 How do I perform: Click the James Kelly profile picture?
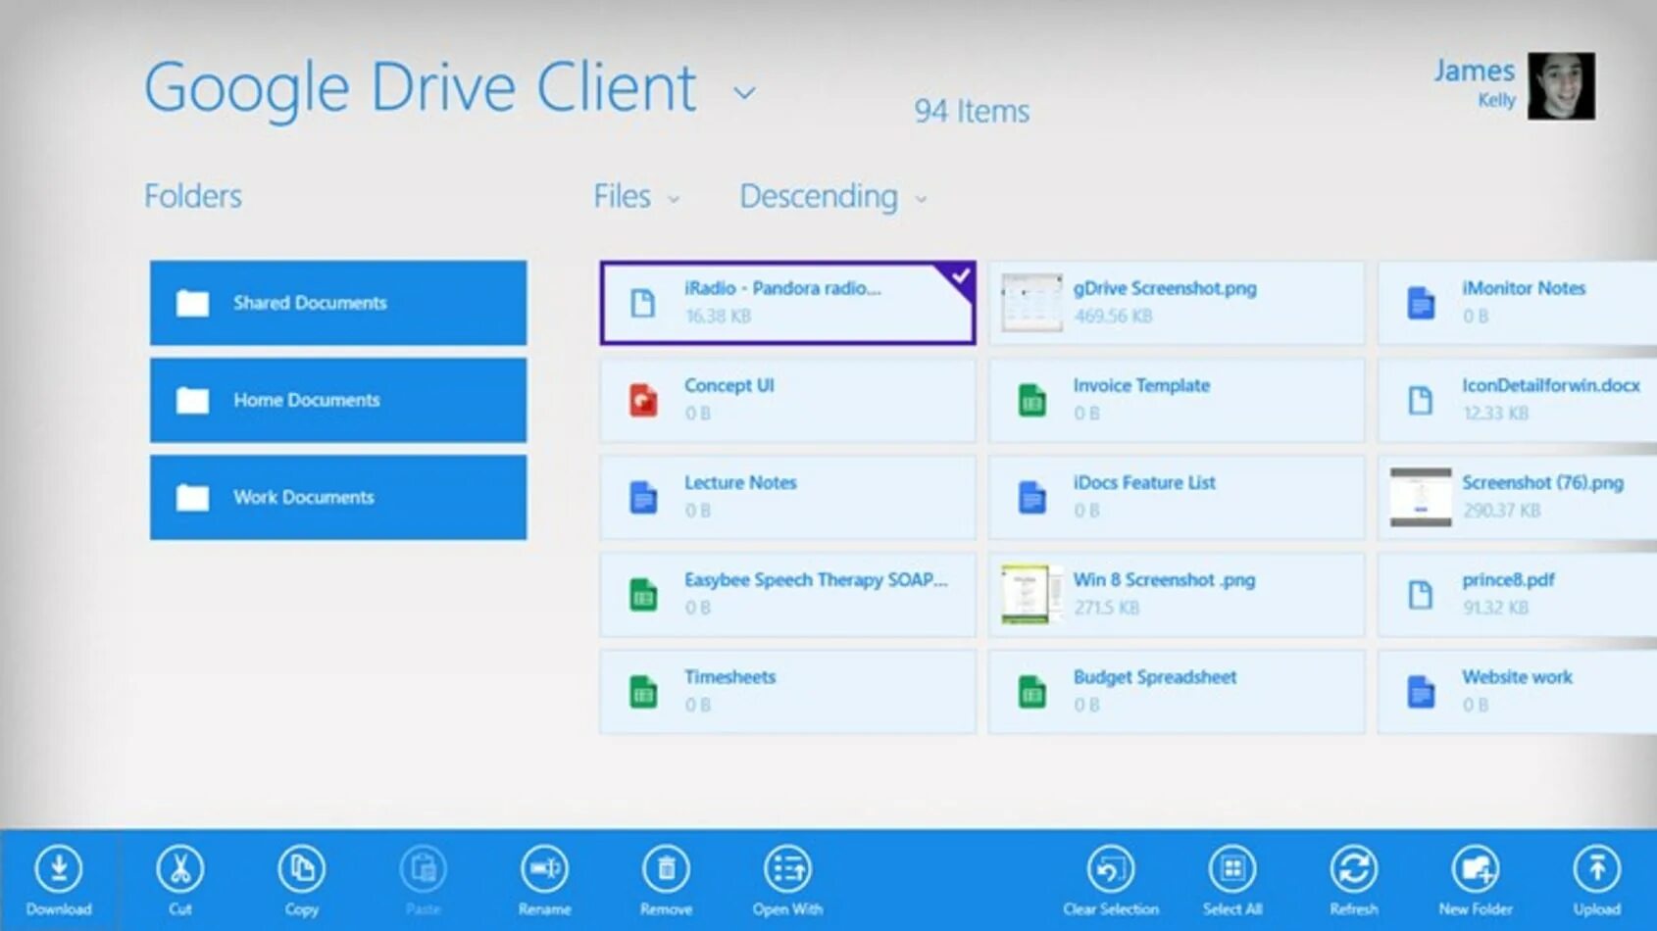click(1561, 86)
